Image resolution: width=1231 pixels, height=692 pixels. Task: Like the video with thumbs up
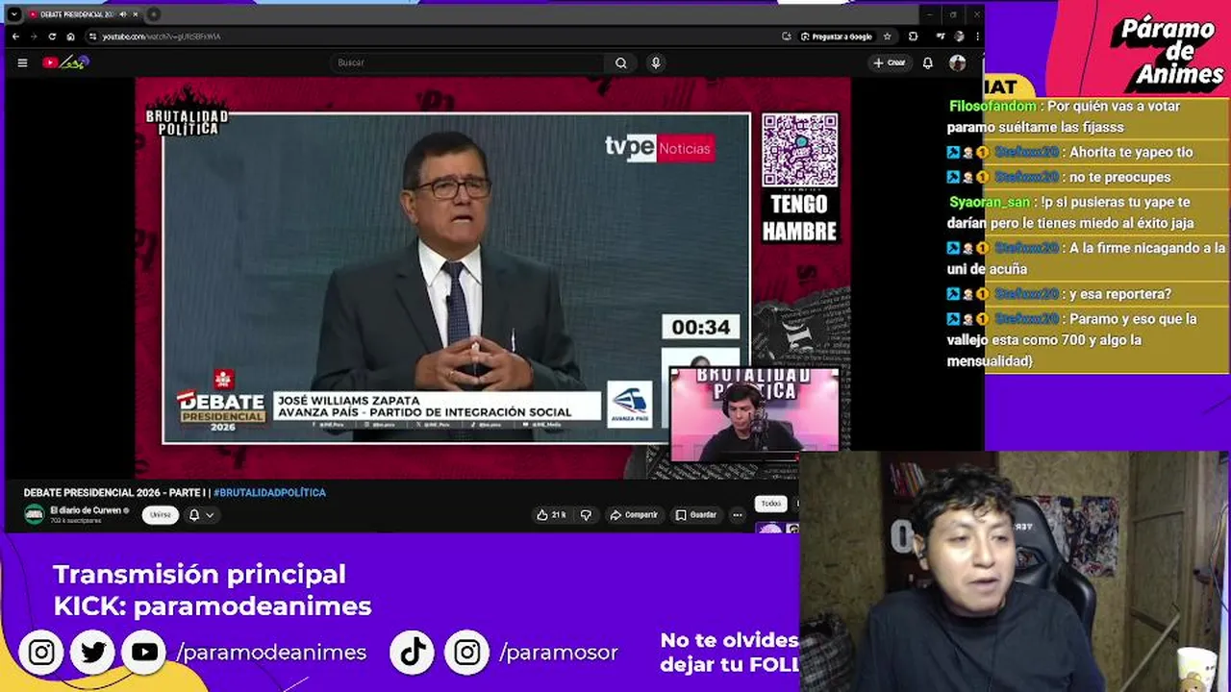coord(552,515)
